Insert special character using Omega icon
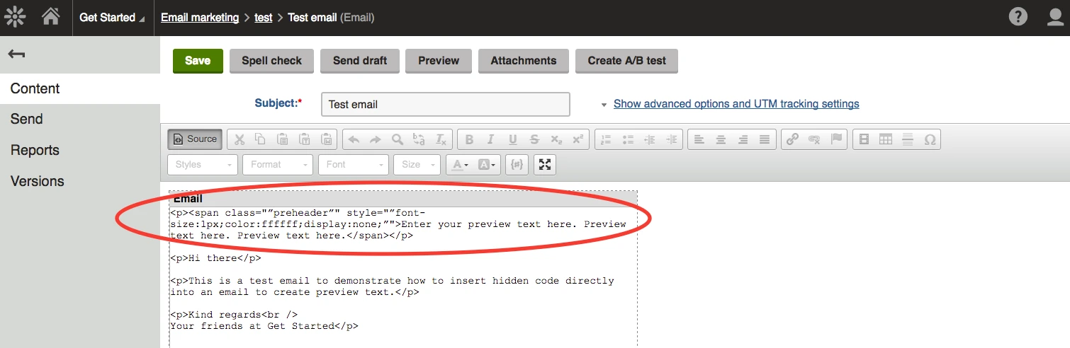Viewport: 1070px width, 348px height. pos(930,139)
